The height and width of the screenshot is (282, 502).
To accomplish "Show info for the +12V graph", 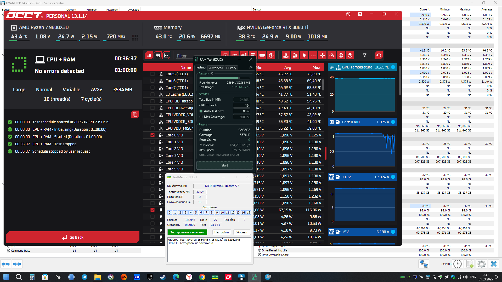I will (393, 177).
